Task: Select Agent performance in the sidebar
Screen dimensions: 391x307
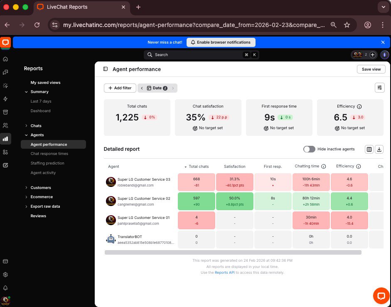Action: click(x=53, y=145)
